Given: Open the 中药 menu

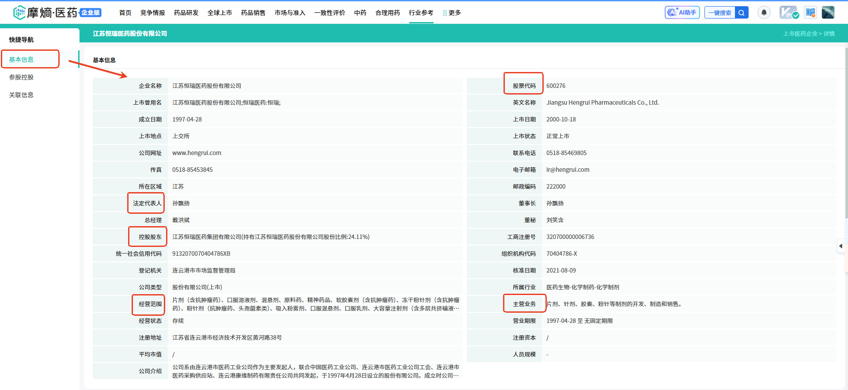Looking at the screenshot, I should point(360,13).
